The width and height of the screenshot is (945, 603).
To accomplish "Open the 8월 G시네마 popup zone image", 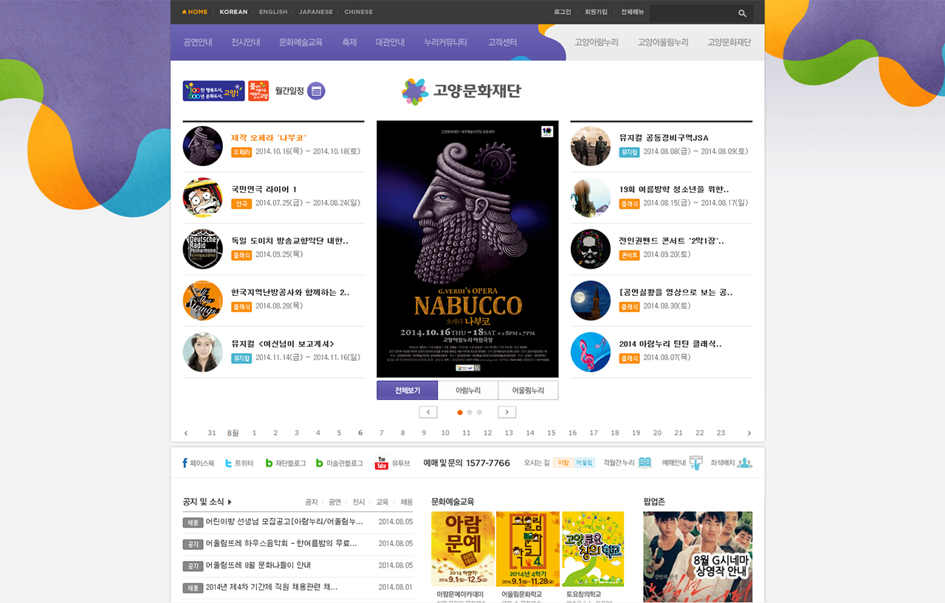I will (698, 557).
